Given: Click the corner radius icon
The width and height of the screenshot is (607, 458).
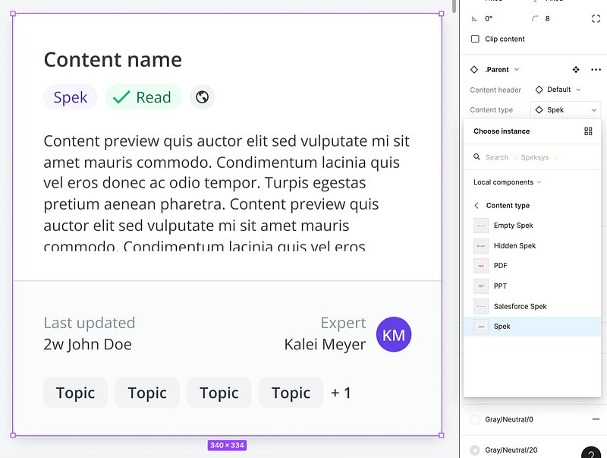Looking at the screenshot, I should (x=535, y=18).
